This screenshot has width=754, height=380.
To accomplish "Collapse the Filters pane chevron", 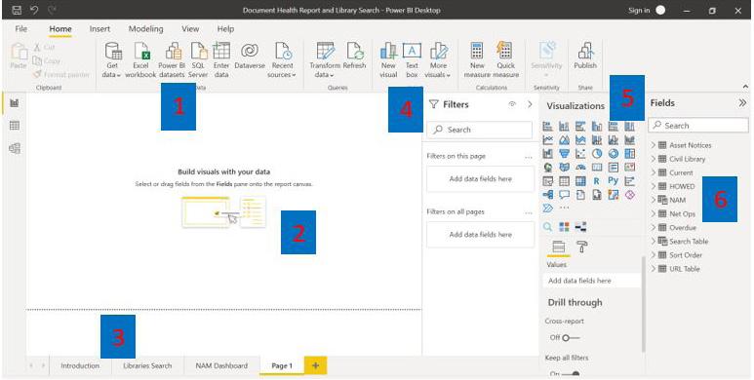I will (530, 104).
